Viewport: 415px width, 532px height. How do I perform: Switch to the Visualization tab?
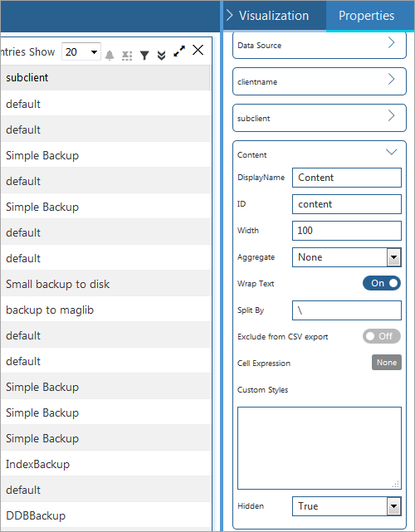[274, 16]
